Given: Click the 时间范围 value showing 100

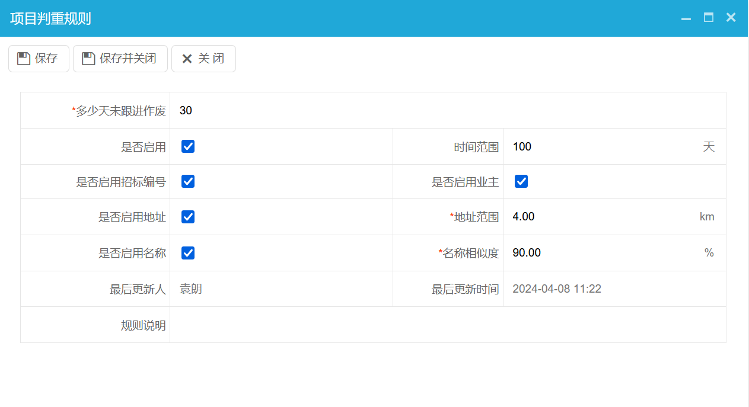Looking at the screenshot, I should [593, 146].
